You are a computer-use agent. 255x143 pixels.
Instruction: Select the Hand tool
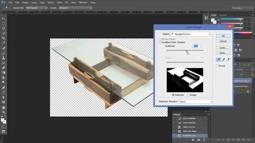pos(4,107)
